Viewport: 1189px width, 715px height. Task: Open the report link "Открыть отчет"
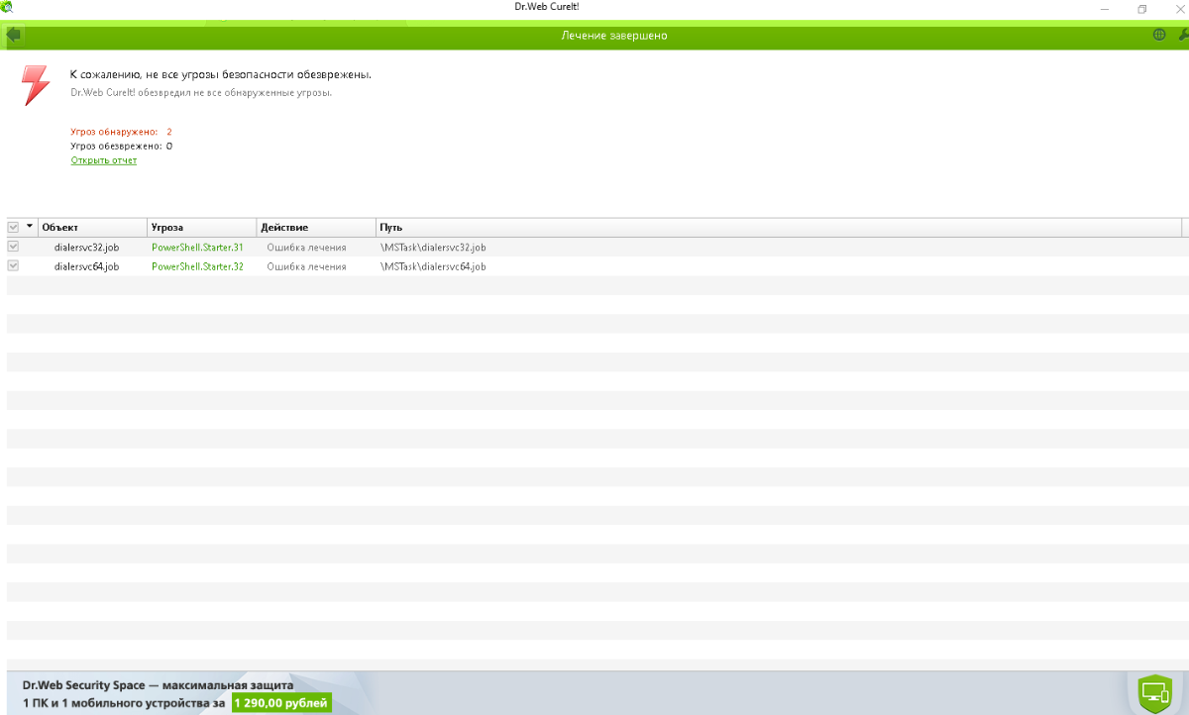coord(104,160)
